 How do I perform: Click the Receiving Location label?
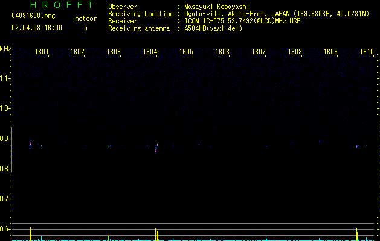point(141,14)
